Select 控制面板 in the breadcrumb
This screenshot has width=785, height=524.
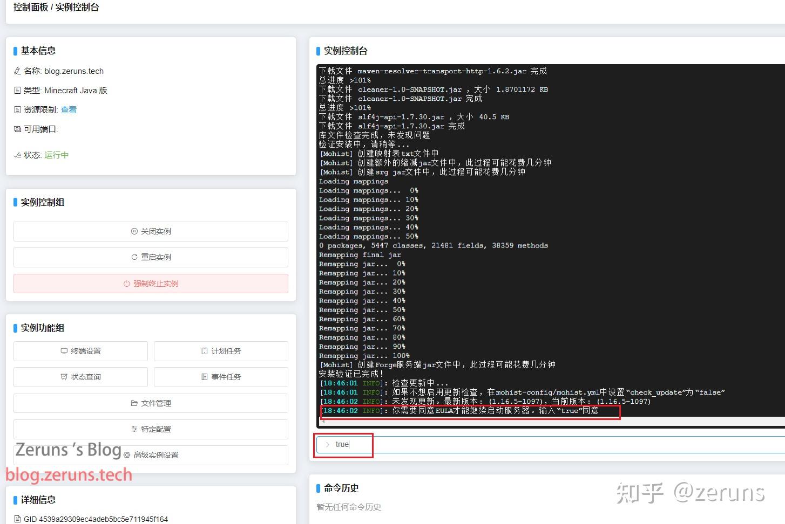29,8
